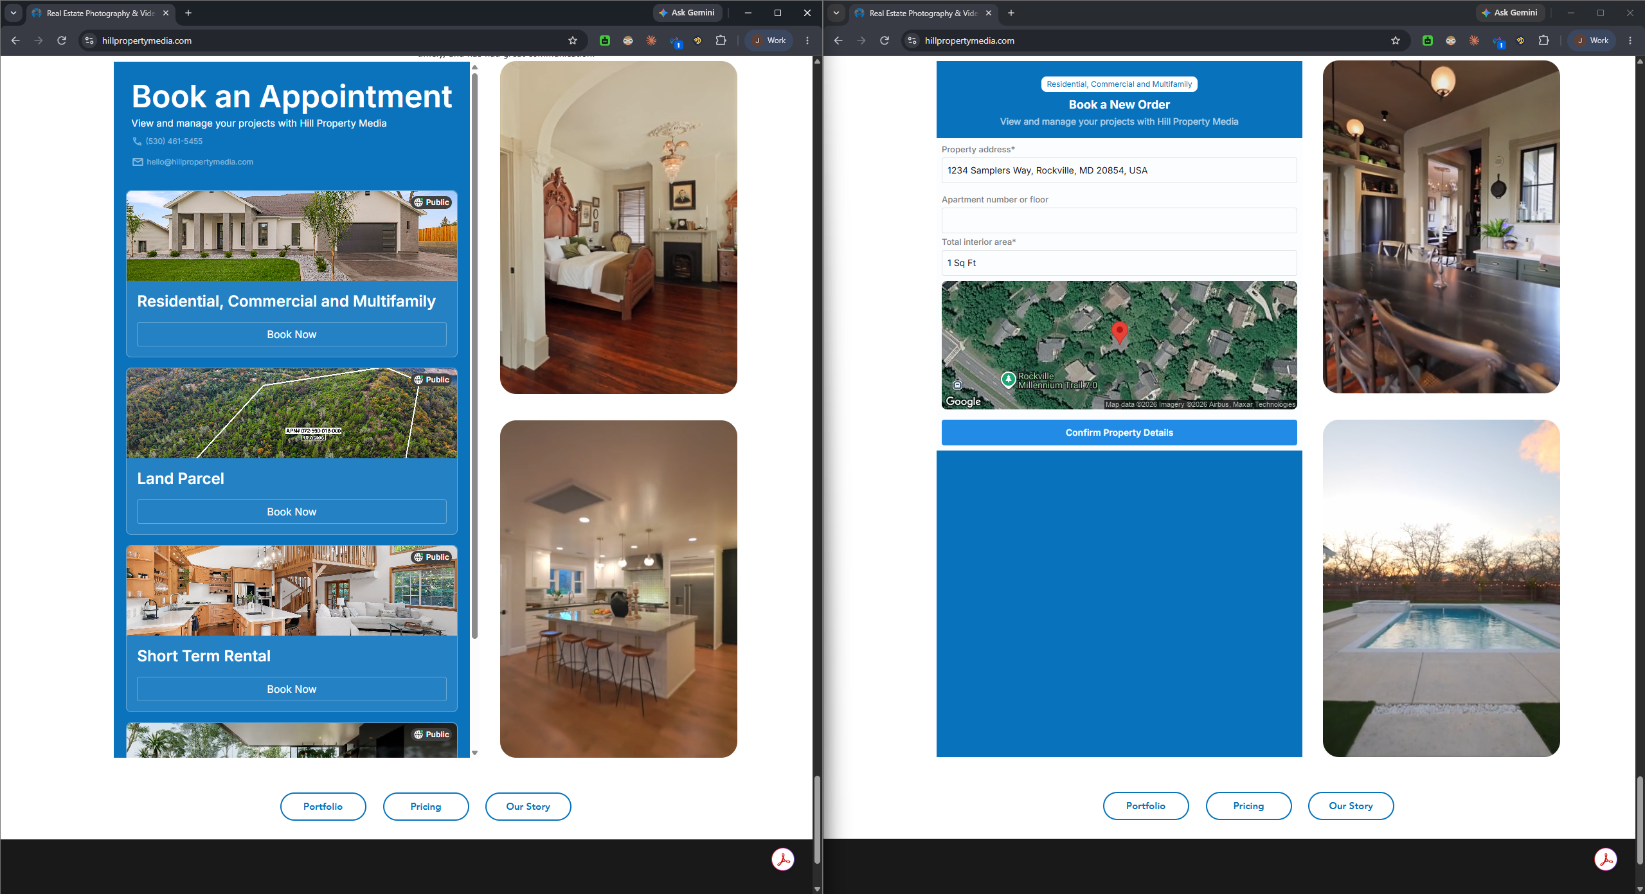
Task: Click the Property address input field
Action: click(x=1119, y=170)
